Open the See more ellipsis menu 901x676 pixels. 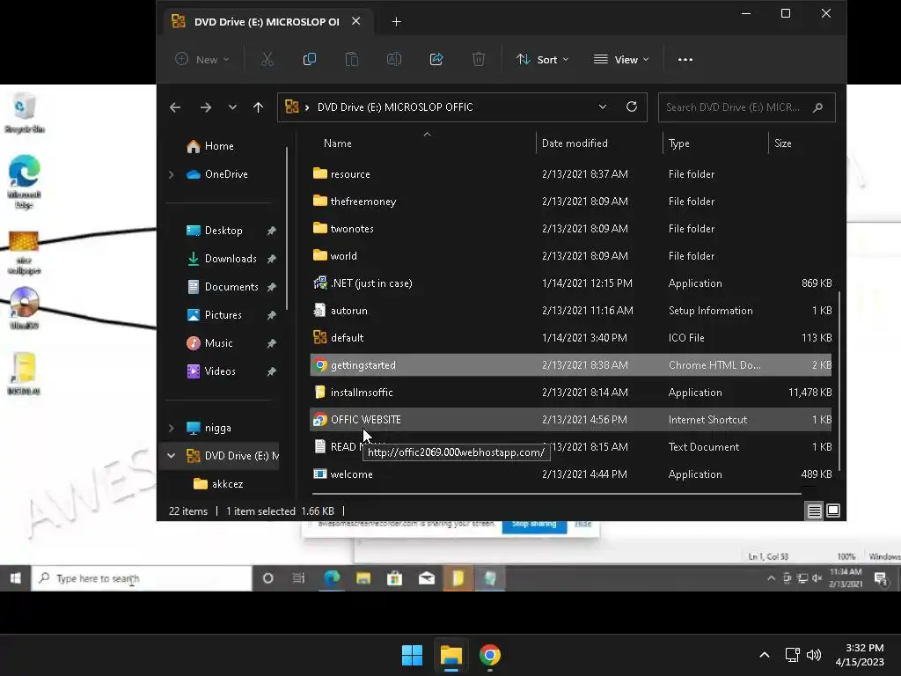(x=685, y=59)
